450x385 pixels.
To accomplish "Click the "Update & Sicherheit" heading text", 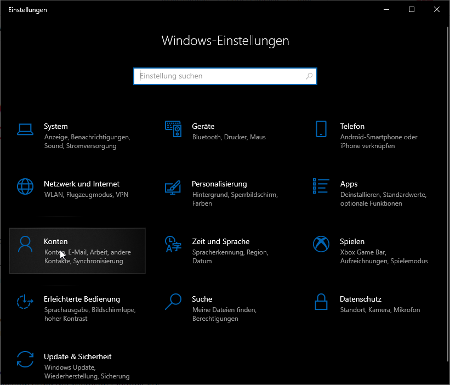I will [77, 356].
